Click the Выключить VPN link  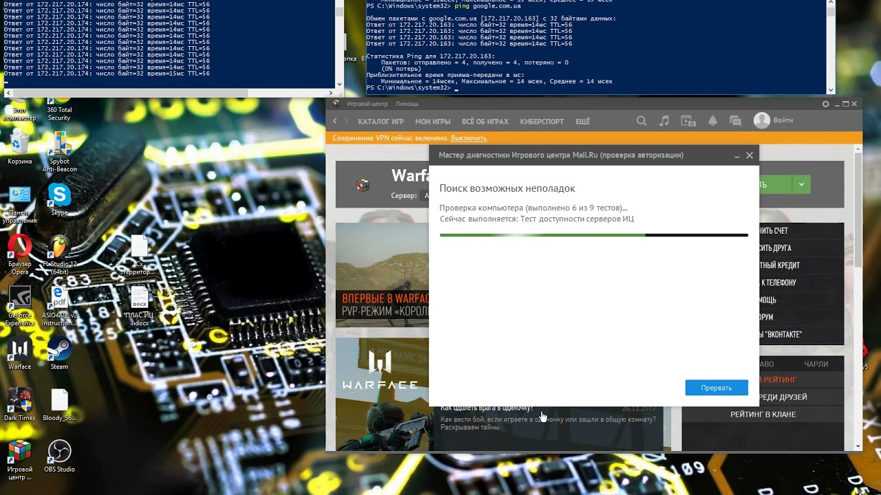tap(469, 138)
